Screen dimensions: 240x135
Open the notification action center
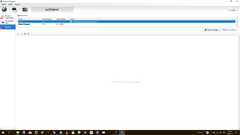[x=236, y=133]
